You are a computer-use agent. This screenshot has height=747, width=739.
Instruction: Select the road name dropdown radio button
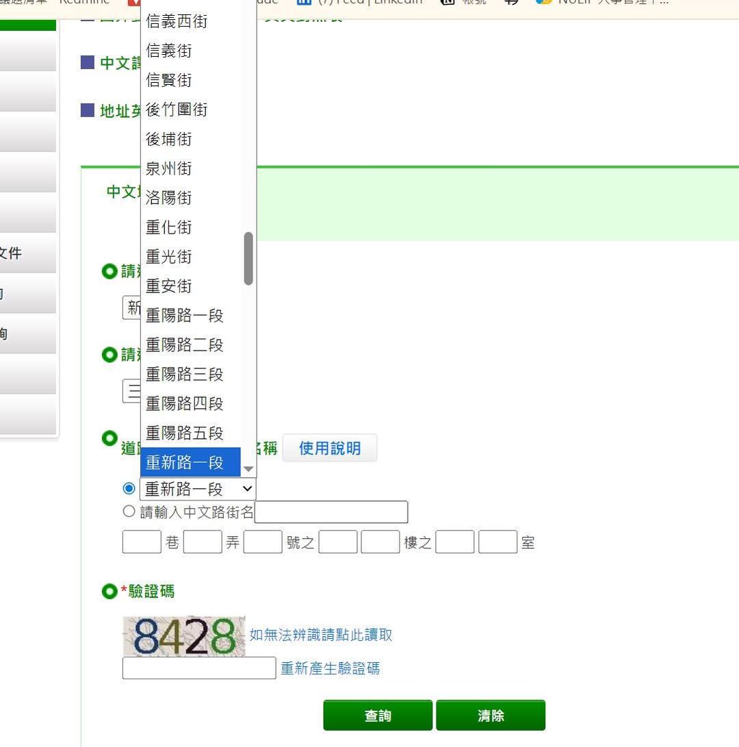coord(129,488)
